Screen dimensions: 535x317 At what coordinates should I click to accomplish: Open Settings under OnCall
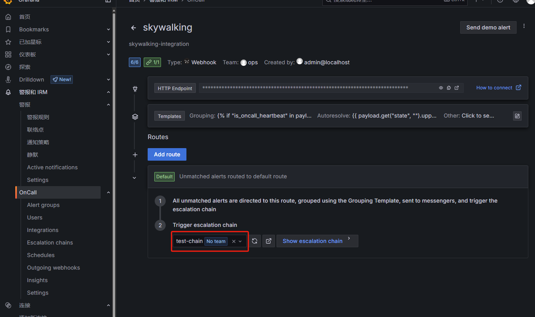(38, 293)
